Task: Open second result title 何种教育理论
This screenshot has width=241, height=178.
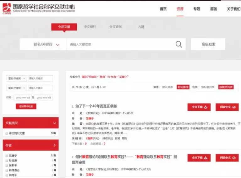Action: (124, 159)
